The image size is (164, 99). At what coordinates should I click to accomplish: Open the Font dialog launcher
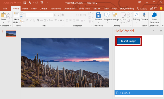click(x=63, y=26)
